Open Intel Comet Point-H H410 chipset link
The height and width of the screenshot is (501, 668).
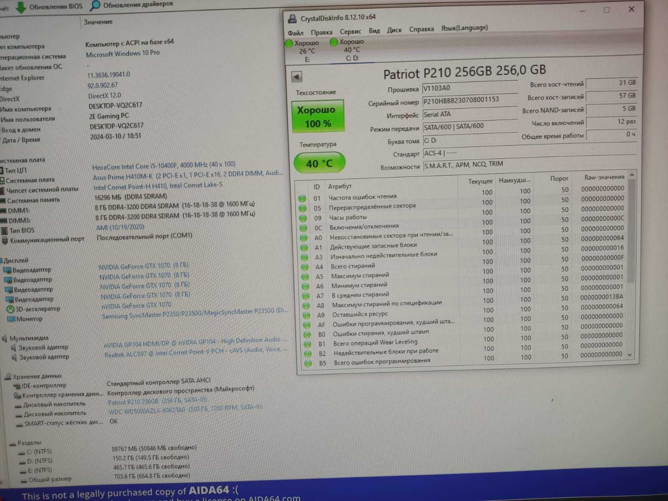[x=158, y=186]
